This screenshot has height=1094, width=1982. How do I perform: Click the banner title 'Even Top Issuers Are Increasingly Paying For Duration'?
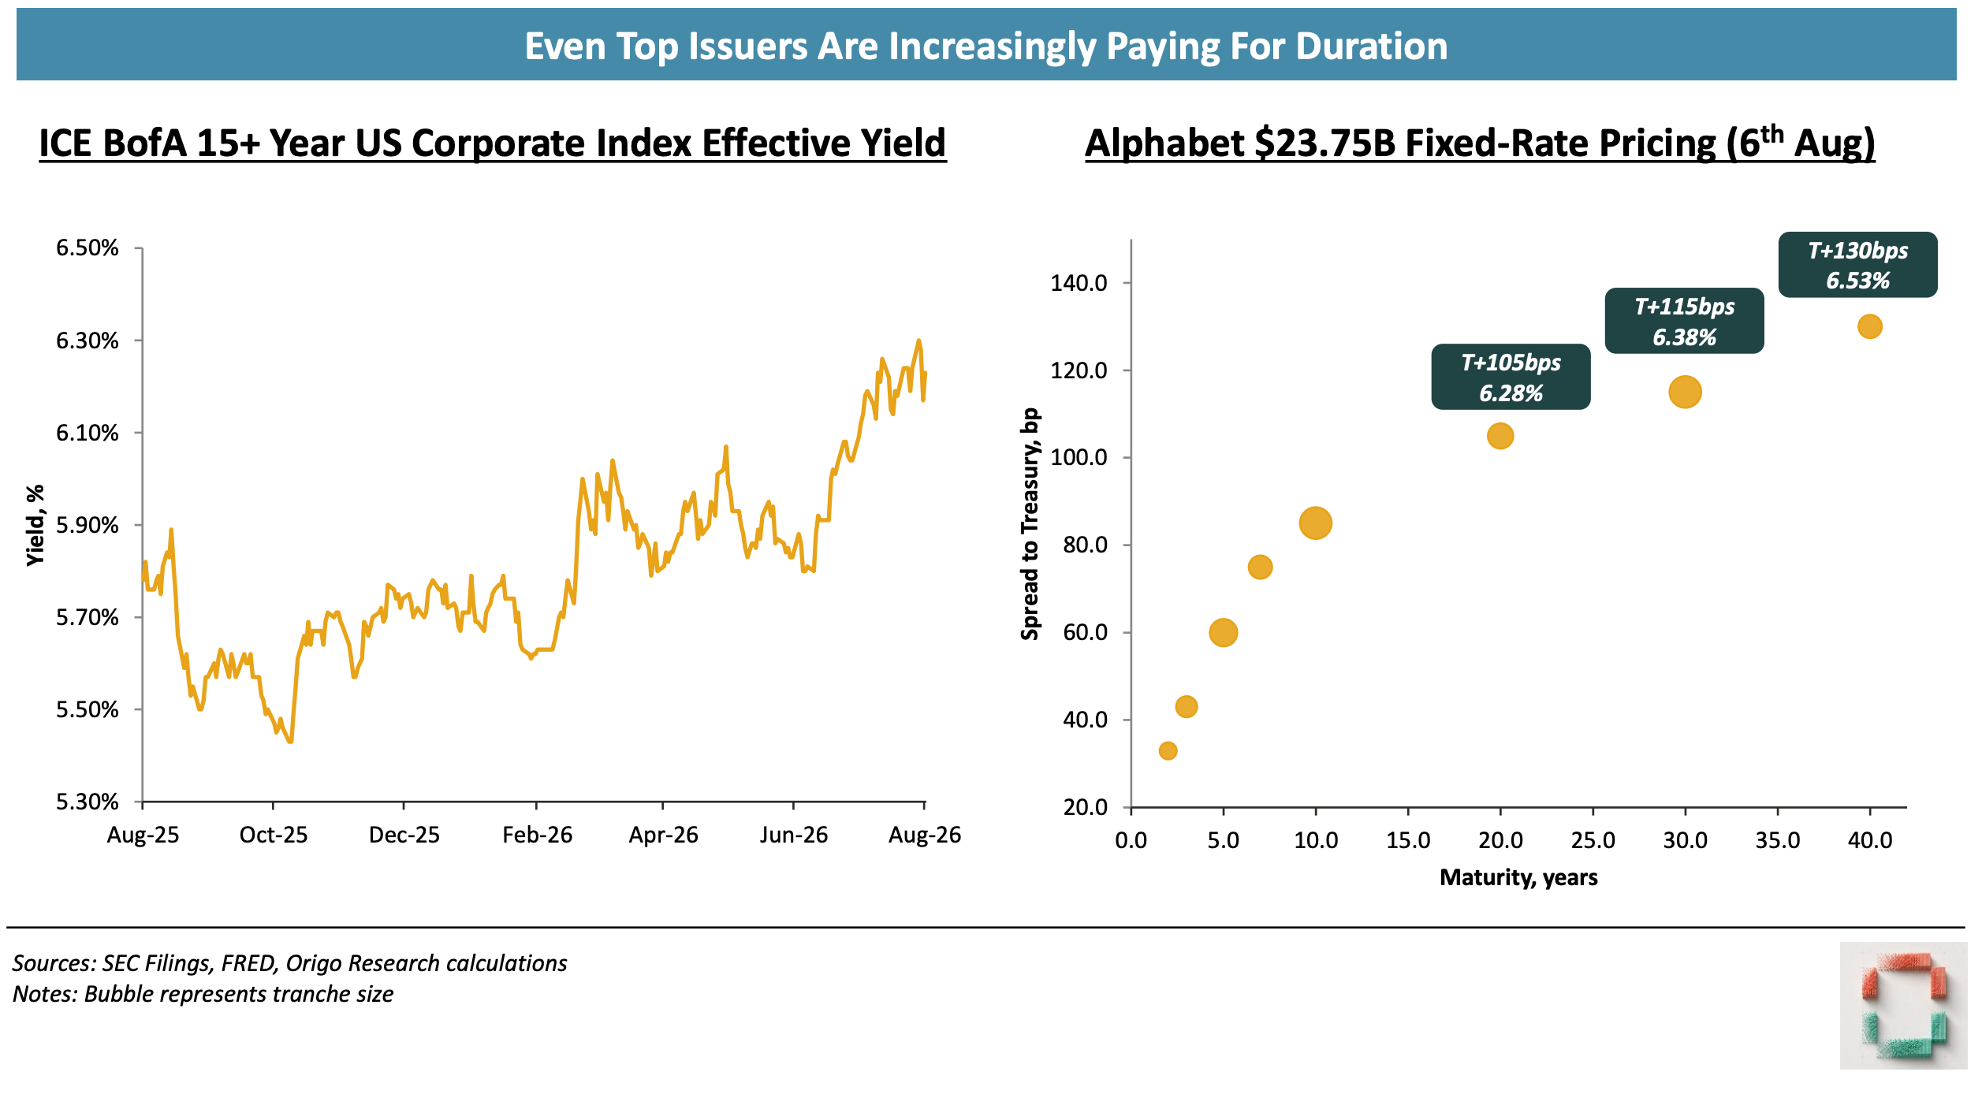tap(986, 46)
